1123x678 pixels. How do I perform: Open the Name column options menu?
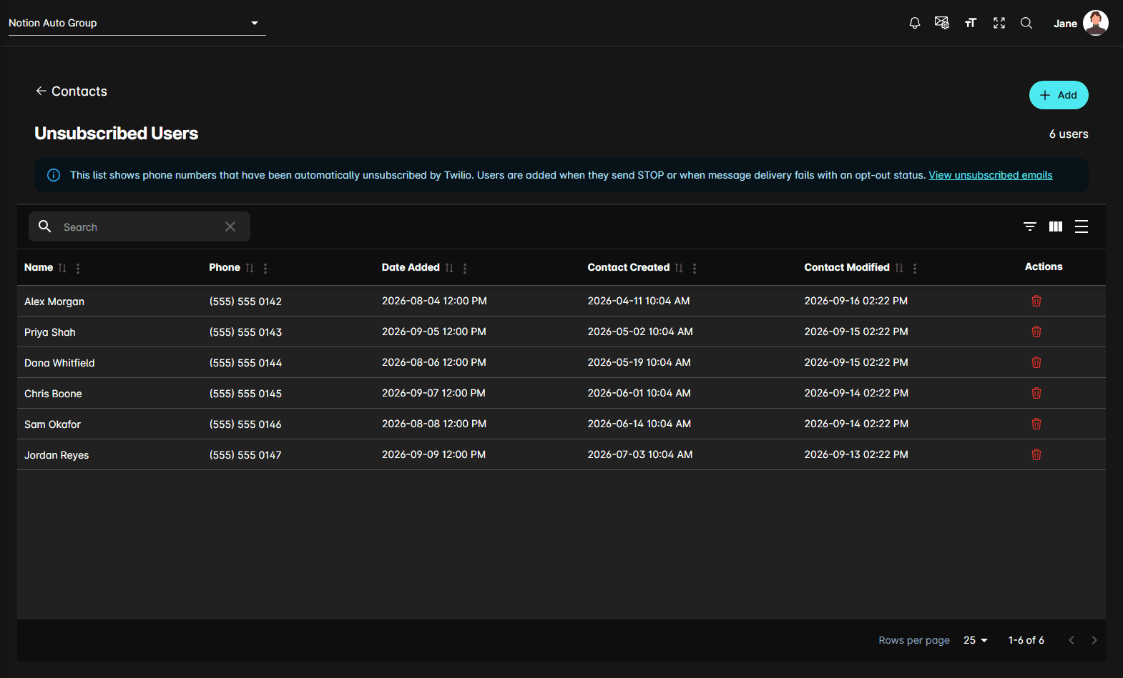[x=78, y=269]
